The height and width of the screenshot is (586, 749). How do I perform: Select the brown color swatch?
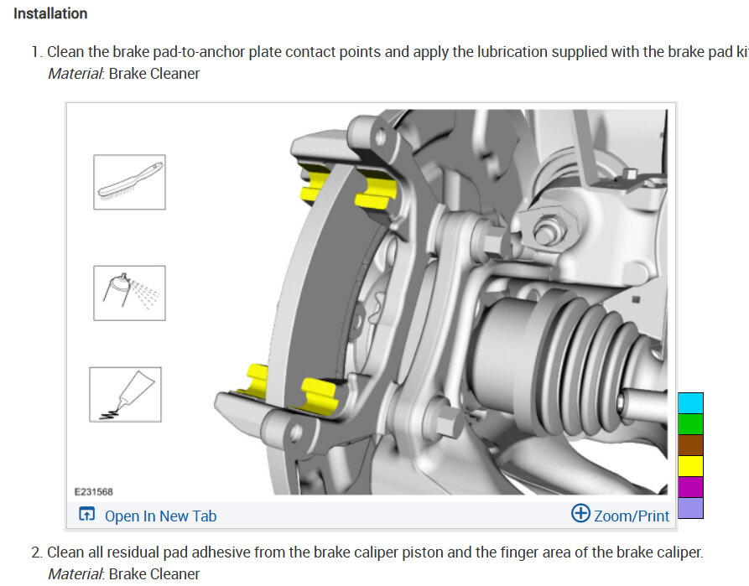691,445
